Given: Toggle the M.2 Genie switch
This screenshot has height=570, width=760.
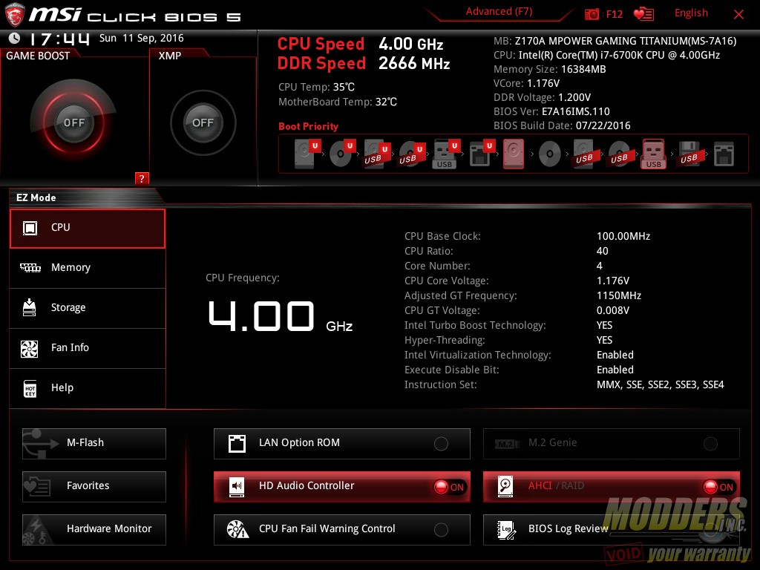Looking at the screenshot, I should tap(710, 444).
